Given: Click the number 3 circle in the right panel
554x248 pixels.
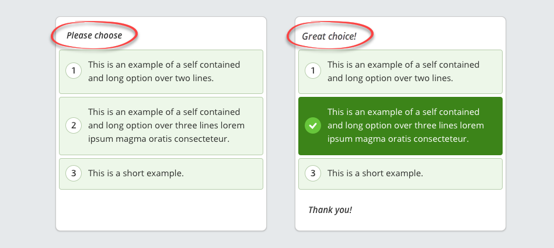Looking at the screenshot, I should coord(313,173).
